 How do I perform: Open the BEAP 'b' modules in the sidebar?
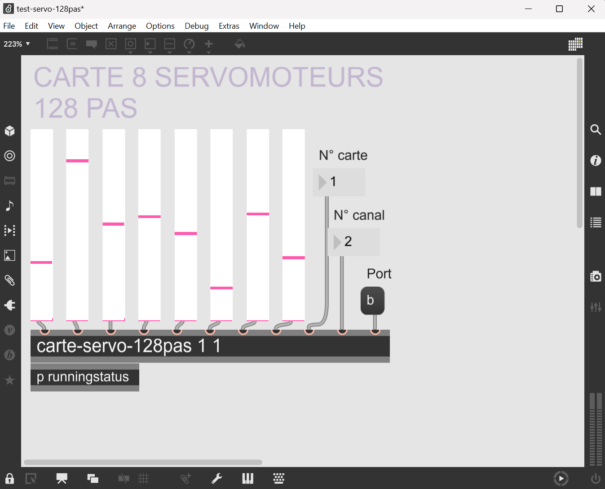point(9,355)
